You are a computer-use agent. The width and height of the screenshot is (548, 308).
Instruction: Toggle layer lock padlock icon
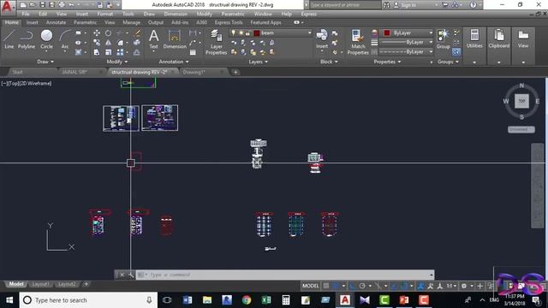247,33
